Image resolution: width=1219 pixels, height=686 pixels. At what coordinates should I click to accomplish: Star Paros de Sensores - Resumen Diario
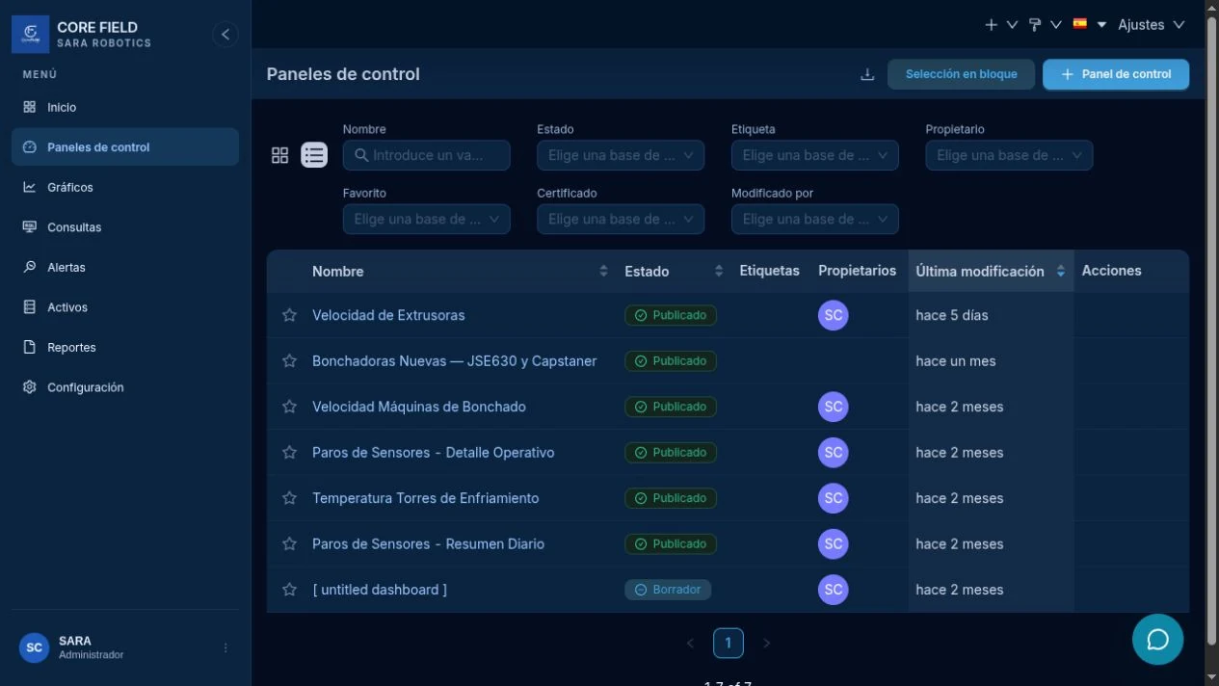pos(289,544)
